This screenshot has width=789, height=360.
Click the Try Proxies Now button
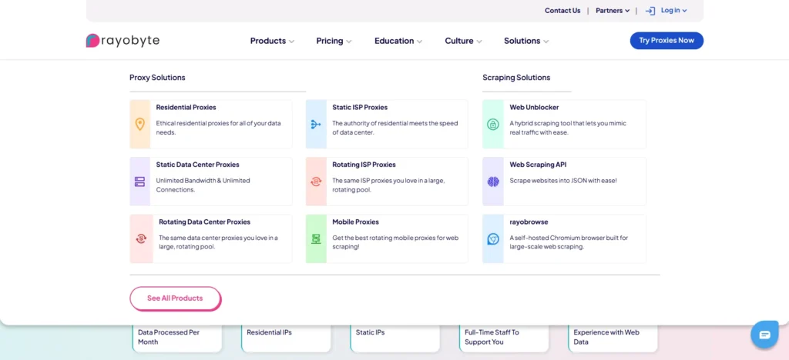(x=666, y=41)
